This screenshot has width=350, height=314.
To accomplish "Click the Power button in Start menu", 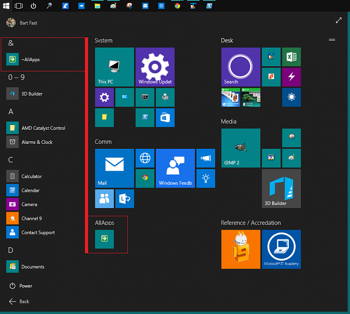I will 21,286.
